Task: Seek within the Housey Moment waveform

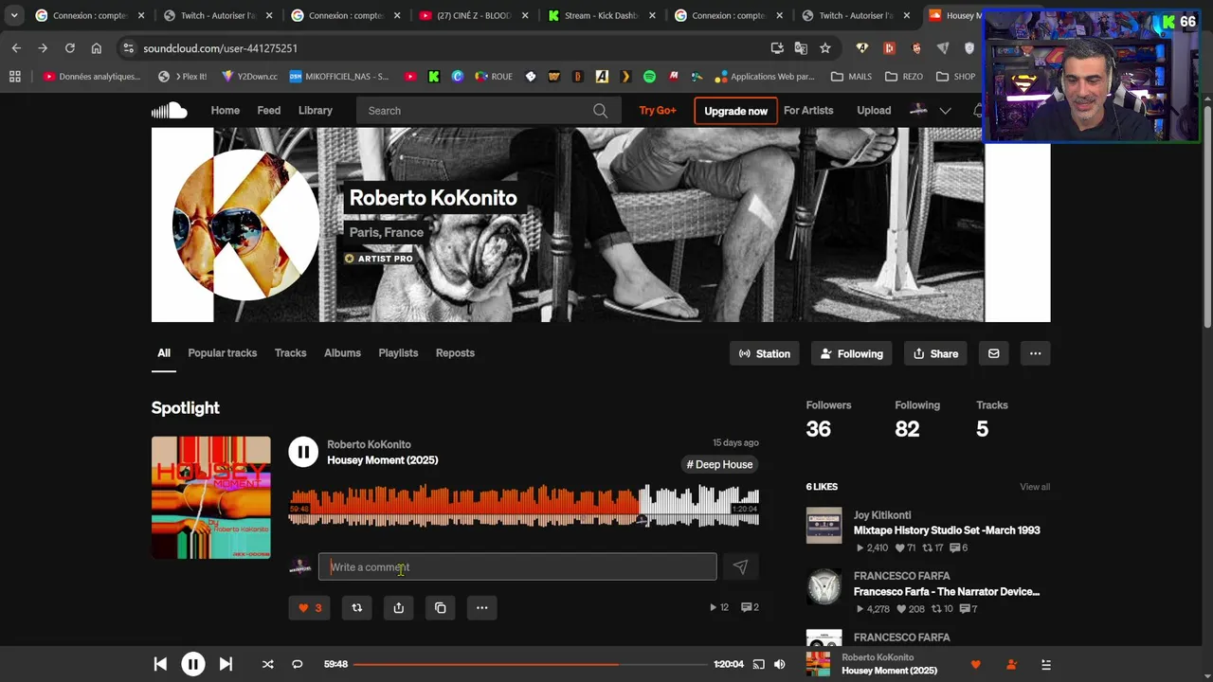Action: coord(524,507)
